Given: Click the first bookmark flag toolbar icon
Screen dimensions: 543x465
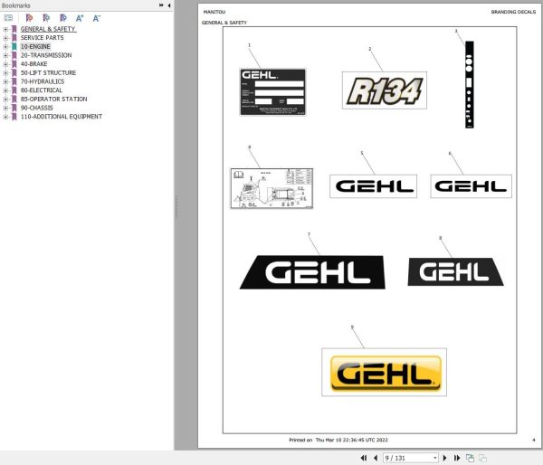Looking at the screenshot, I should [x=30, y=18].
